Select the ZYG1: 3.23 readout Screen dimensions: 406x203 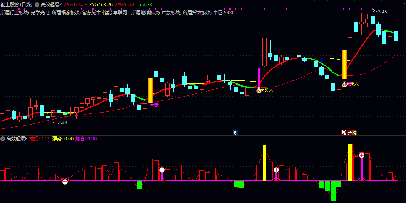pyautogui.click(x=75, y=5)
